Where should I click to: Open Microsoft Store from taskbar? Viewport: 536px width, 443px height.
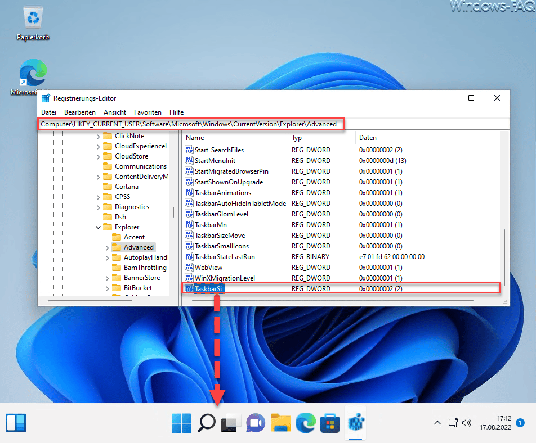[330, 423]
